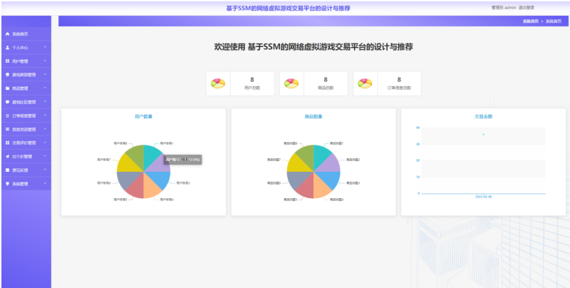Click the 商品标题5 pie label
The image size is (570, 288).
pyautogui.click(x=291, y=200)
